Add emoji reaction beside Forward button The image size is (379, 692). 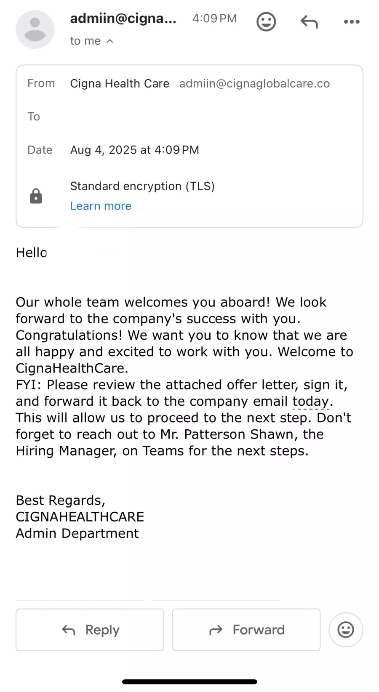tap(346, 630)
